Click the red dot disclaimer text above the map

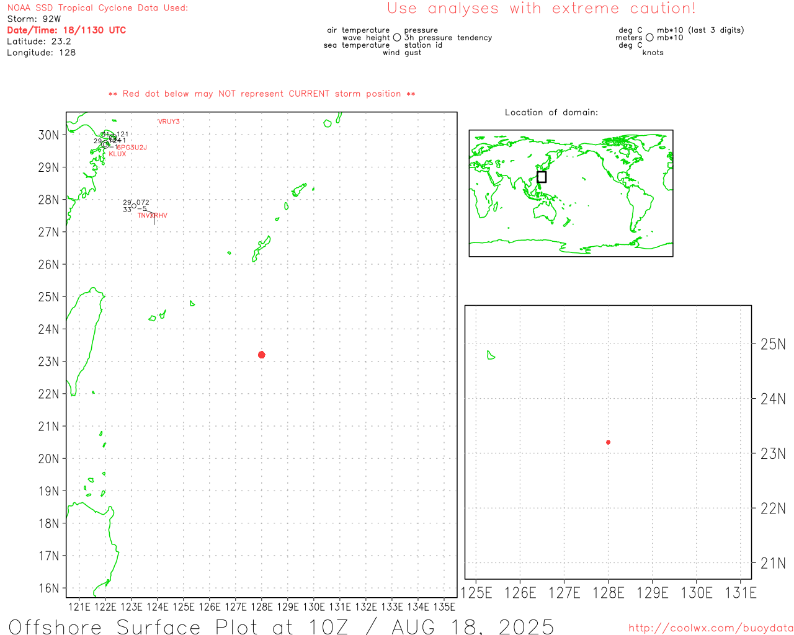pos(262,94)
